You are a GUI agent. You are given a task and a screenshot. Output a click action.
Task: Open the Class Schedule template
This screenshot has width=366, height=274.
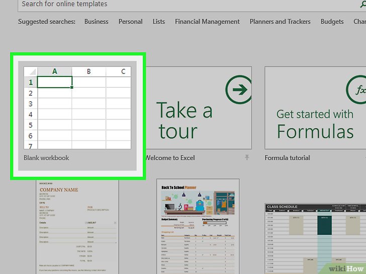coord(315,238)
